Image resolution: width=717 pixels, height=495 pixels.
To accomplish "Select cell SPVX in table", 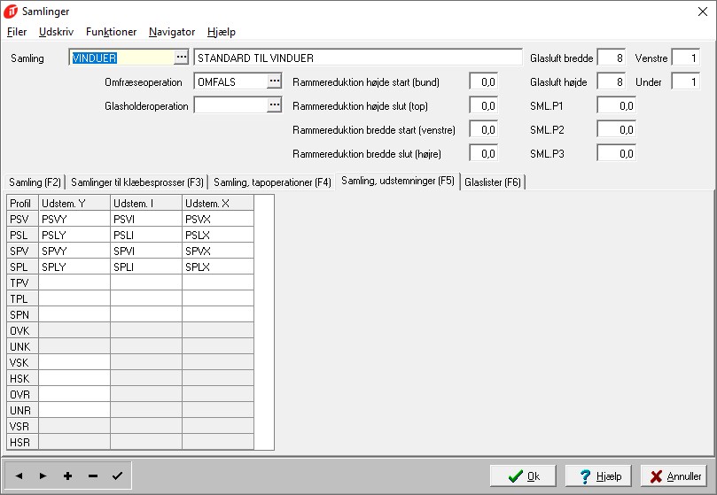I will pyautogui.click(x=218, y=251).
